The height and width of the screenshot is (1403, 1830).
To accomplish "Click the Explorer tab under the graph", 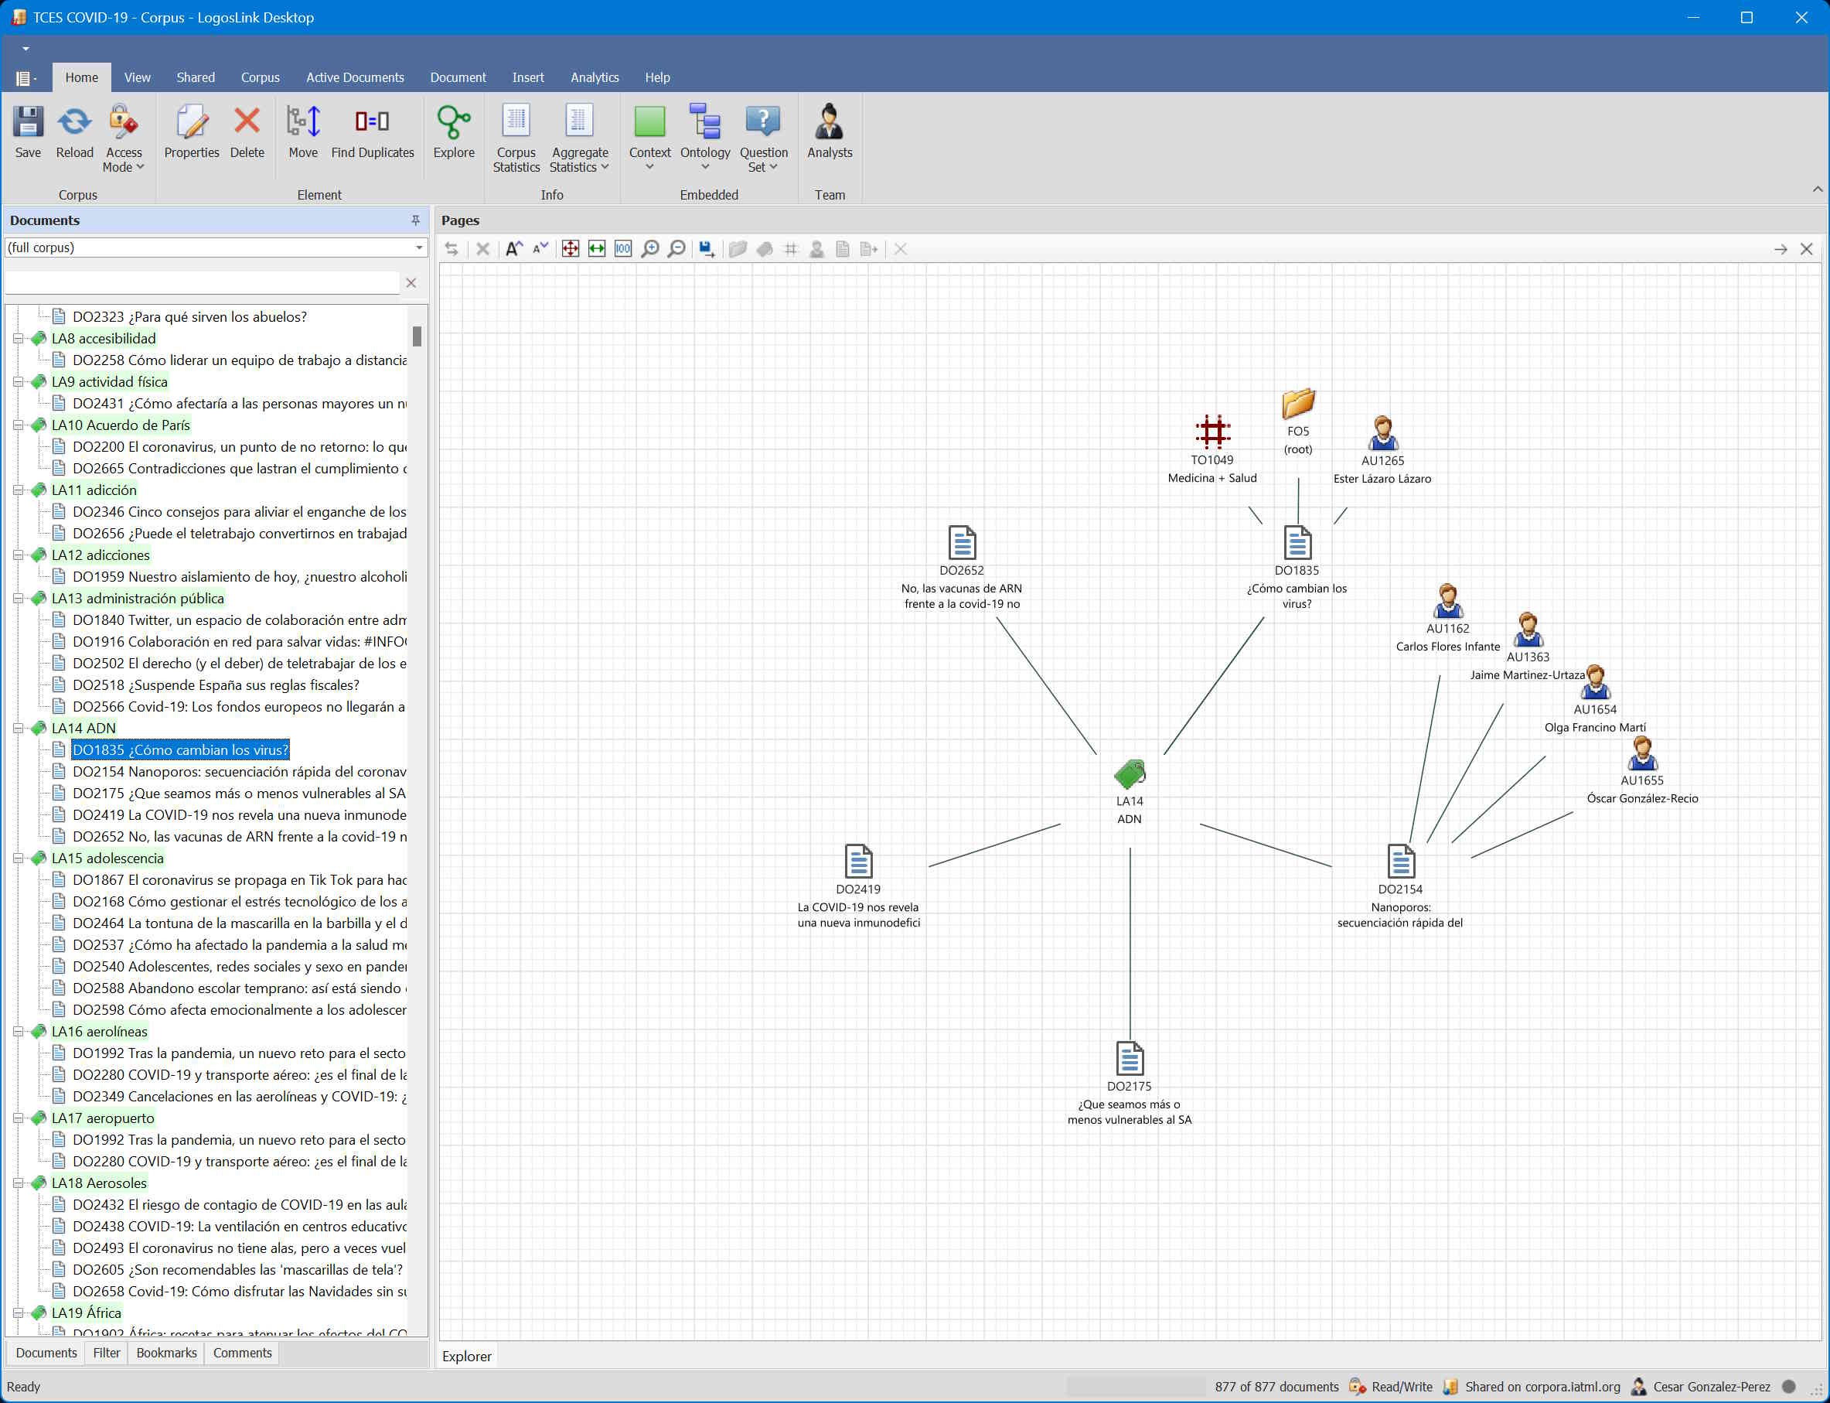I will [467, 1357].
